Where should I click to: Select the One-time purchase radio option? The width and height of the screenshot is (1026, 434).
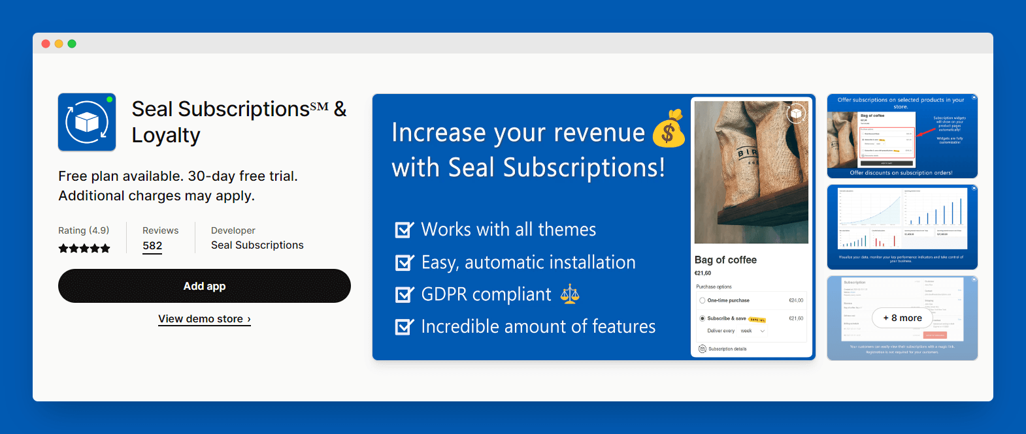click(703, 301)
